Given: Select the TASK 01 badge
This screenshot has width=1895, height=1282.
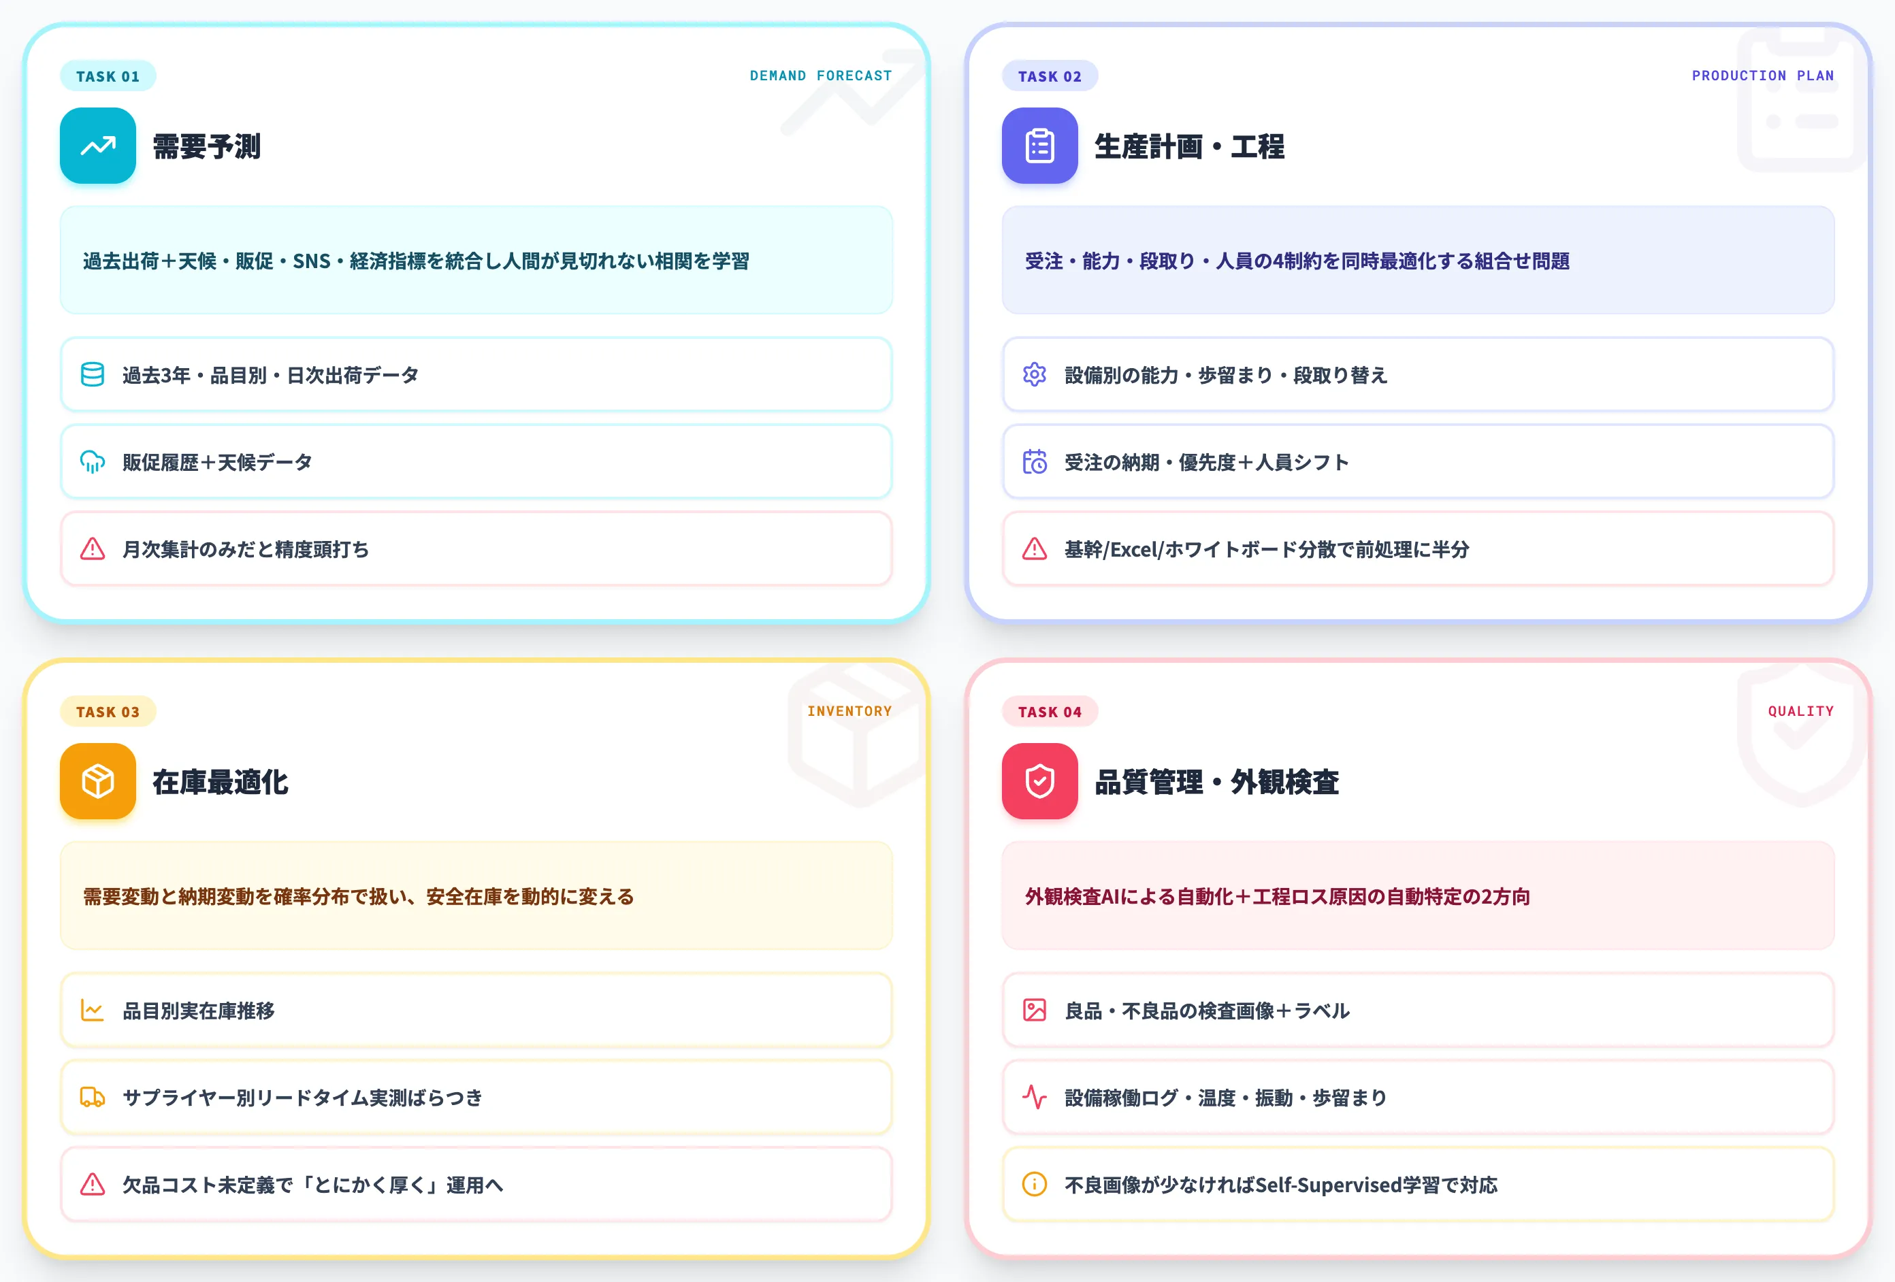Looking at the screenshot, I should [x=108, y=76].
